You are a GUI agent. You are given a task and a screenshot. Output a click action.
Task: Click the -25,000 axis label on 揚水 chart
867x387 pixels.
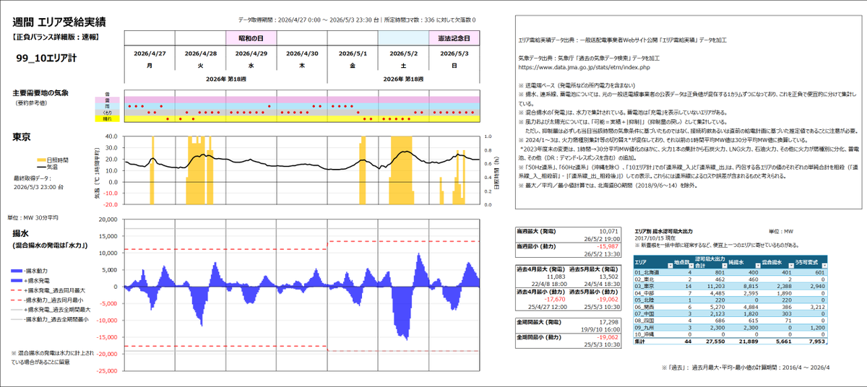[x=105, y=370]
